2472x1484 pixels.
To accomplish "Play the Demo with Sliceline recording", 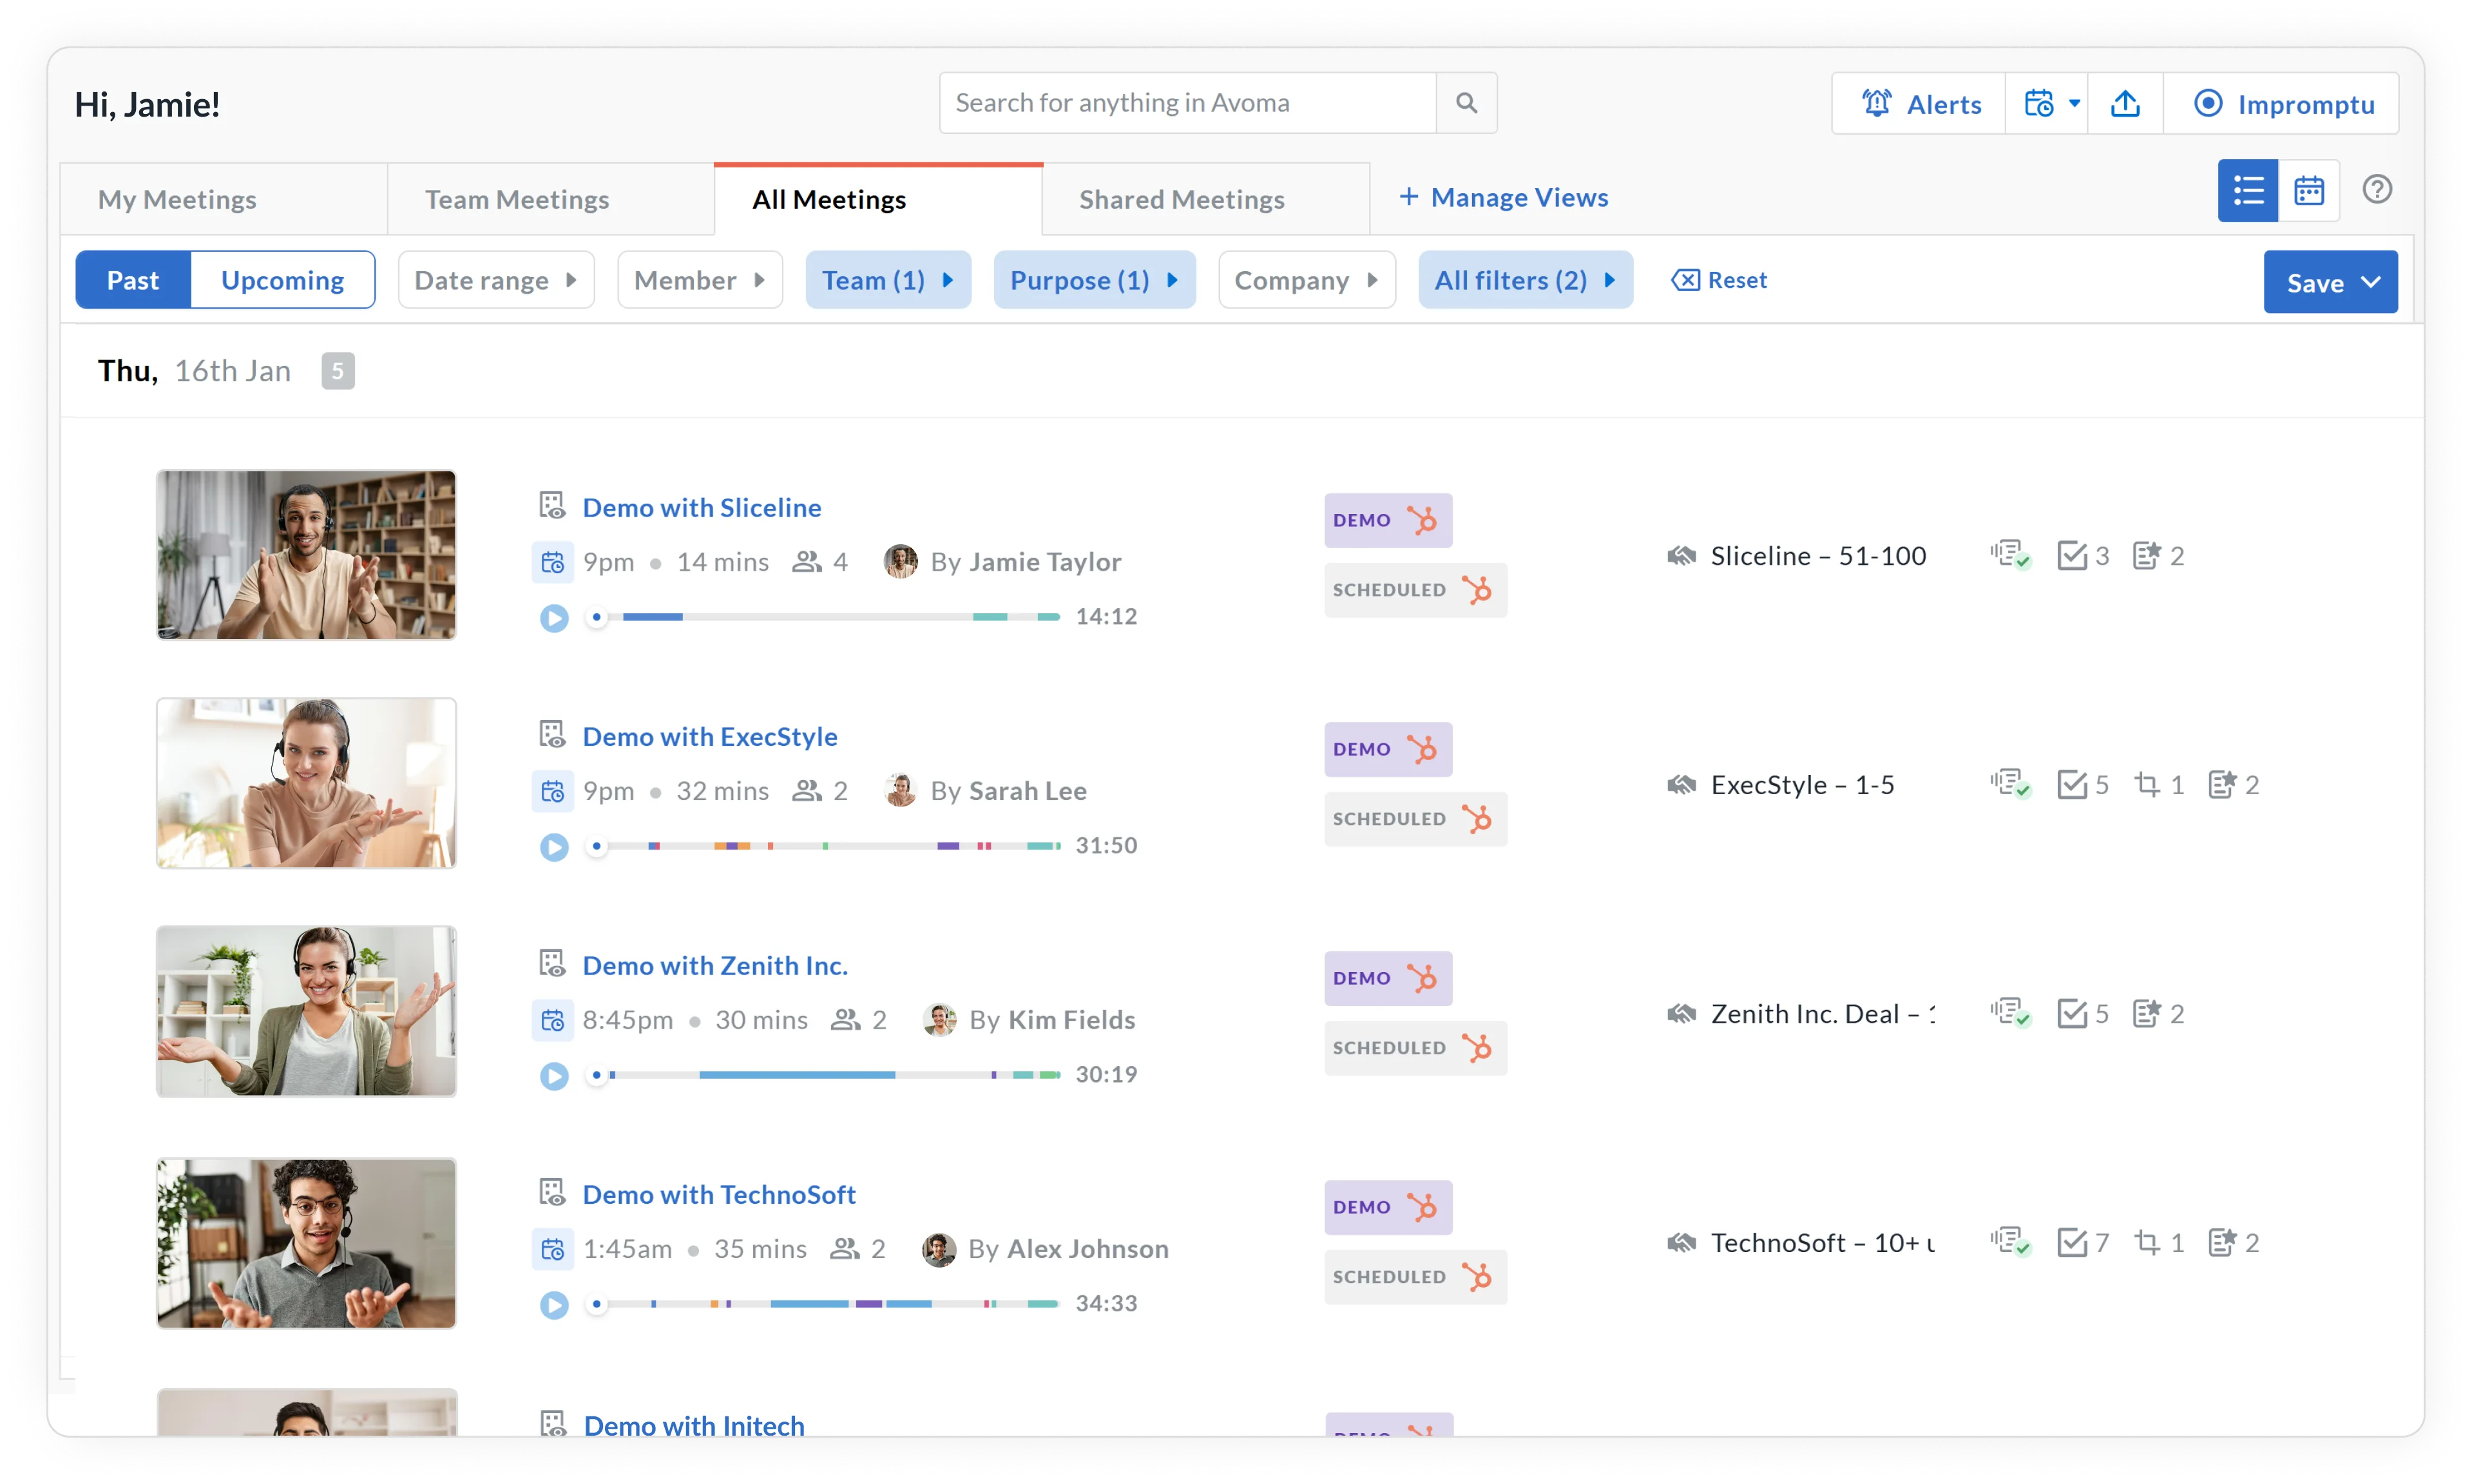I will 554,618.
